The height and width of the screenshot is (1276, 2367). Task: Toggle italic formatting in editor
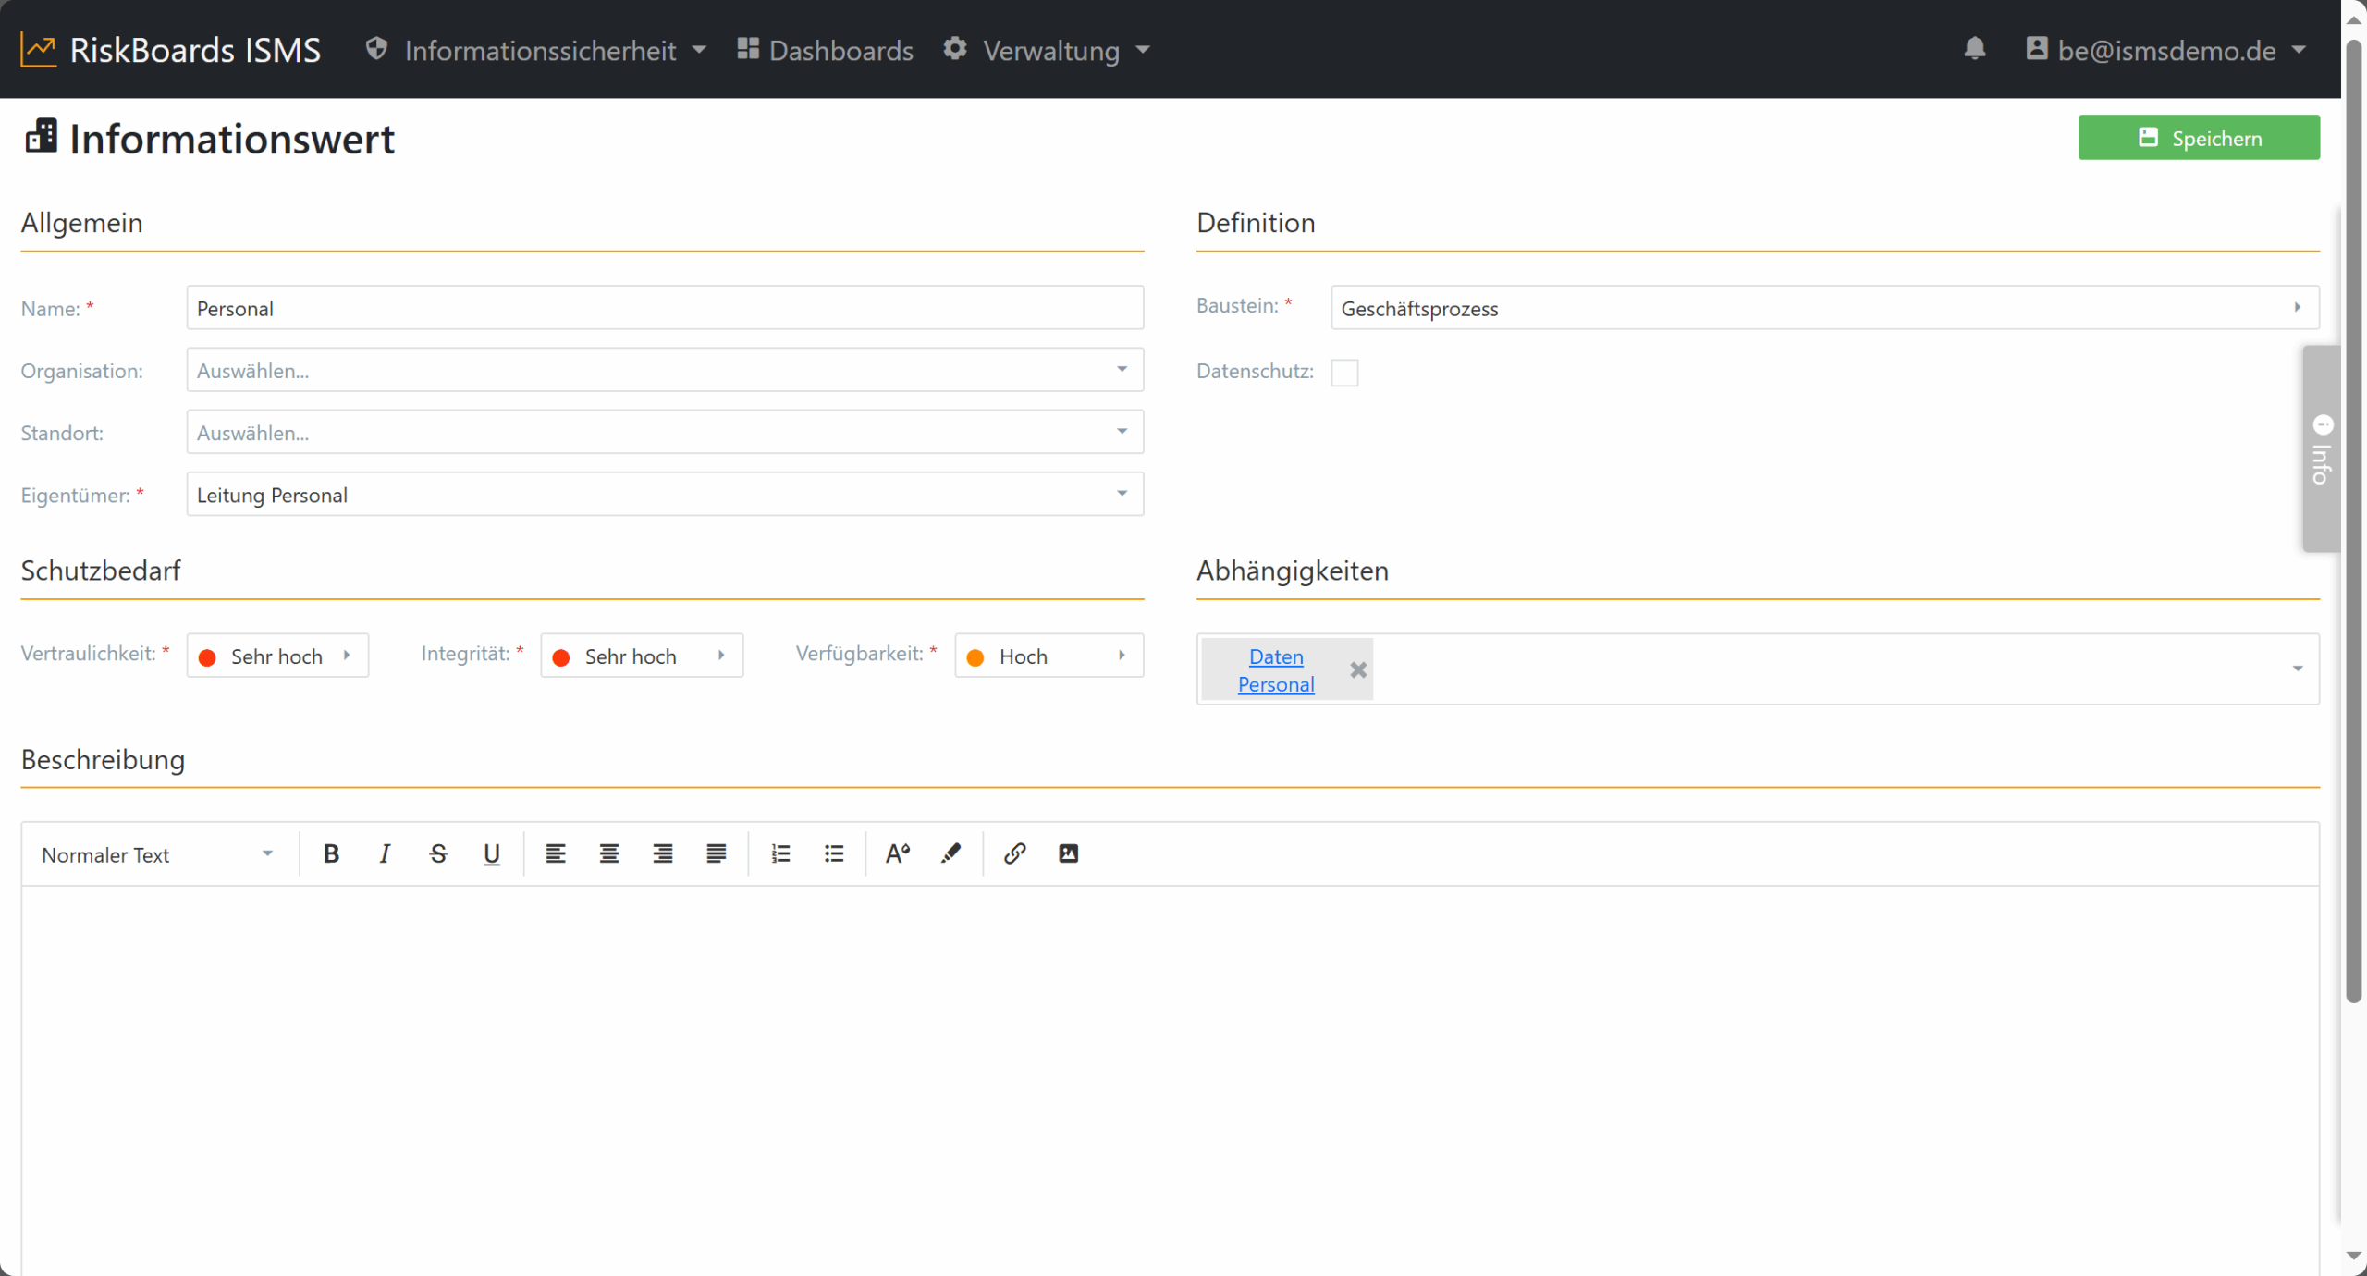(x=385, y=853)
